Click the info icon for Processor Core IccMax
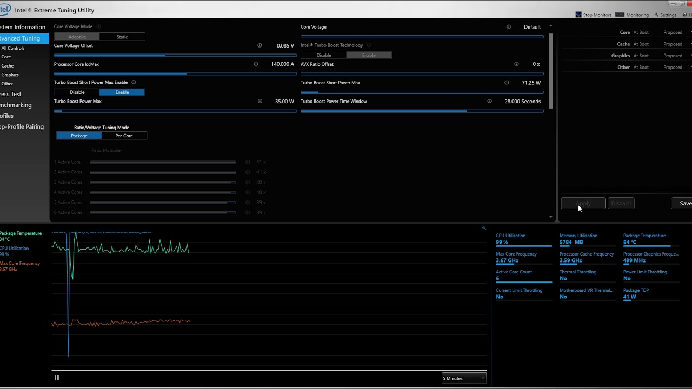 pos(256,64)
